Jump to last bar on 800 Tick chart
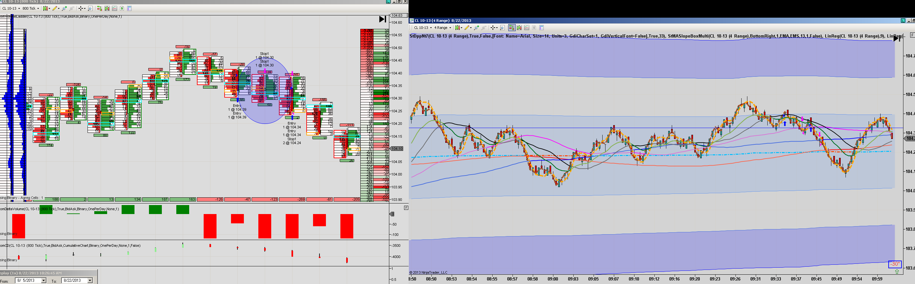 pyautogui.click(x=383, y=19)
